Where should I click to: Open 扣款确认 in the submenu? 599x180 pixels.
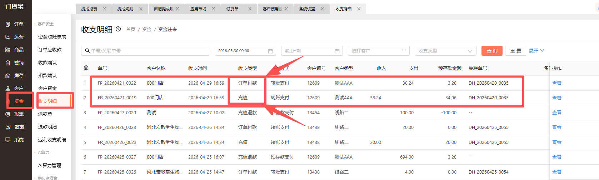(48, 75)
